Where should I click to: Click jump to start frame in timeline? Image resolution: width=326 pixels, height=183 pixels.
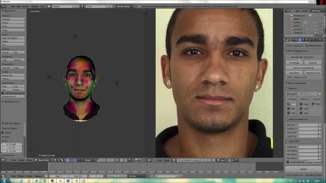pos(108,176)
